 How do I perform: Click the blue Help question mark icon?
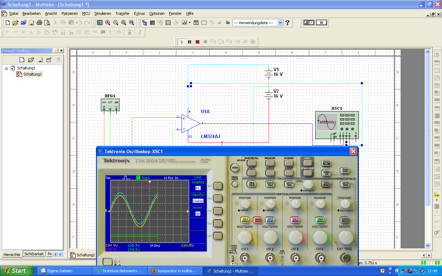[287, 23]
